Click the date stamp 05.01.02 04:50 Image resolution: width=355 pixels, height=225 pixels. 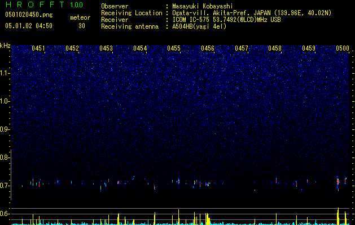coord(29,26)
